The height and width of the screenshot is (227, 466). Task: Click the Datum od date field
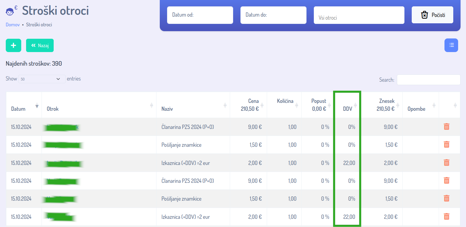tap(200, 15)
